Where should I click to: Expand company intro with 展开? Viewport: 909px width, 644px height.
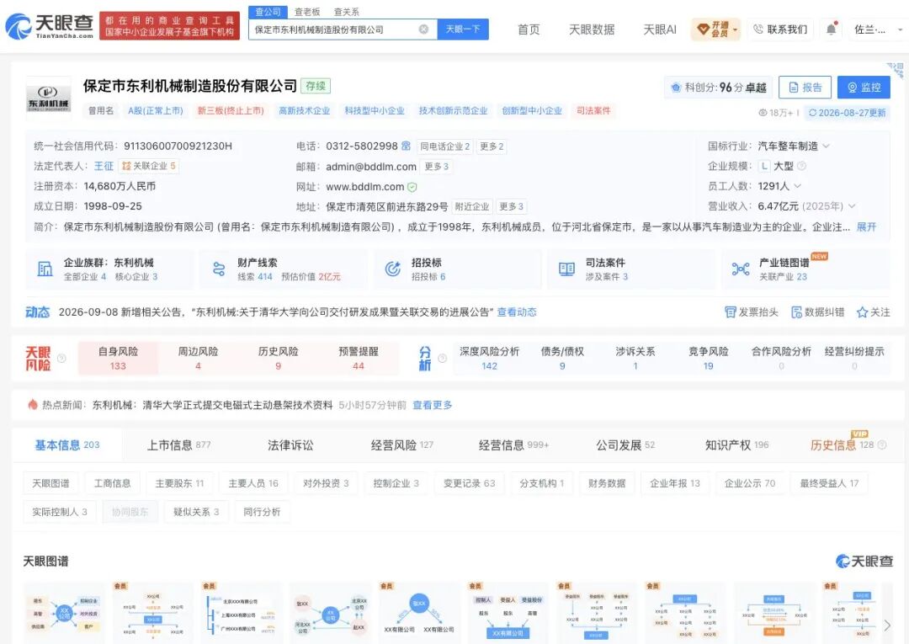(866, 227)
